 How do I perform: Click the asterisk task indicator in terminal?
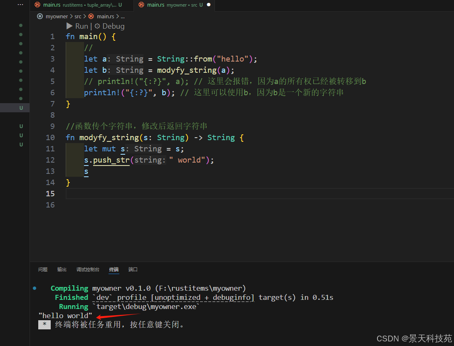coord(44,324)
